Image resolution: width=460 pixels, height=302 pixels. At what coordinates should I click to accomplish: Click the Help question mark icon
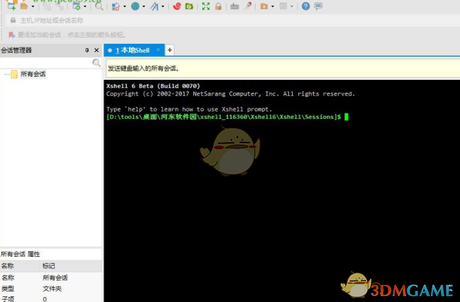[x=306, y=6]
